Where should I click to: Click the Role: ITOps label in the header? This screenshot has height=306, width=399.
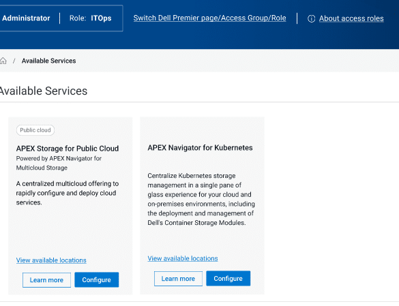tap(90, 18)
